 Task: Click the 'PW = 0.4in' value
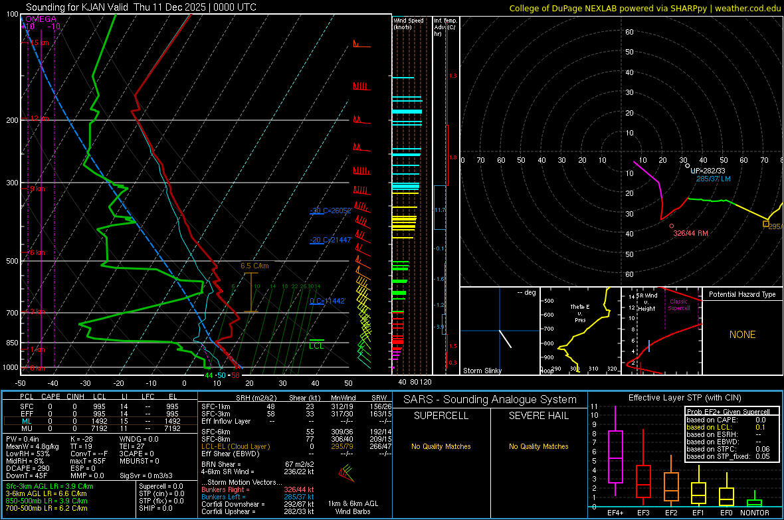click(23, 439)
